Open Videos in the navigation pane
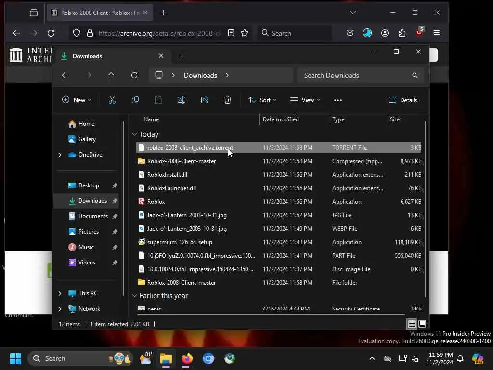The height and width of the screenshot is (370, 493). (x=82, y=263)
